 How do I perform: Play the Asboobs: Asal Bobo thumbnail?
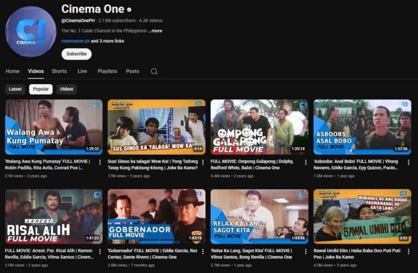(x=362, y=127)
